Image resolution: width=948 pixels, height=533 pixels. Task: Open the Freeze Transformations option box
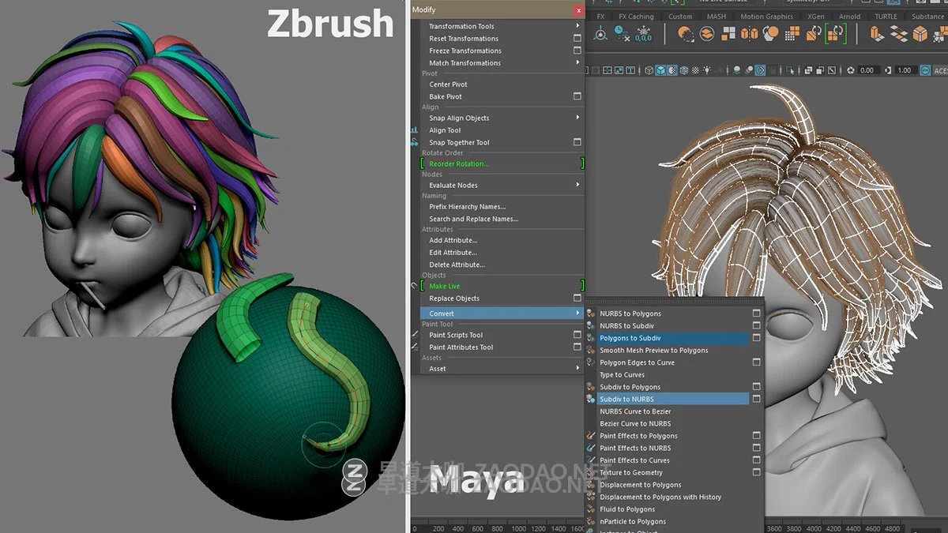point(578,51)
